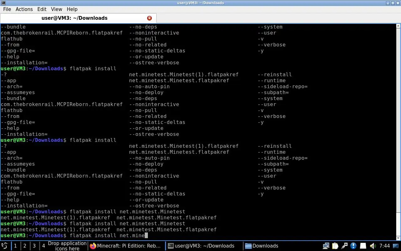Click the terminal's vertical scrollbar
Screen dimensions: 401x251
(x=398, y=132)
